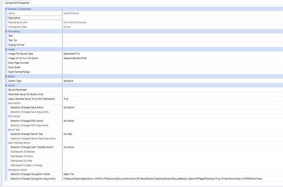Click the Selection Changed POV Arguments label

(x=29, y=125)
